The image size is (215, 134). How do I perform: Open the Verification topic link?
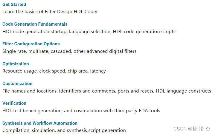14,103
